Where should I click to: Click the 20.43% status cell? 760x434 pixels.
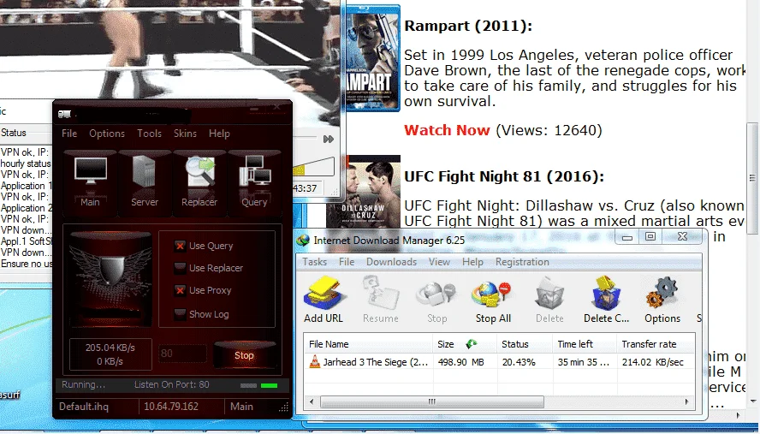tap(519, 362)
